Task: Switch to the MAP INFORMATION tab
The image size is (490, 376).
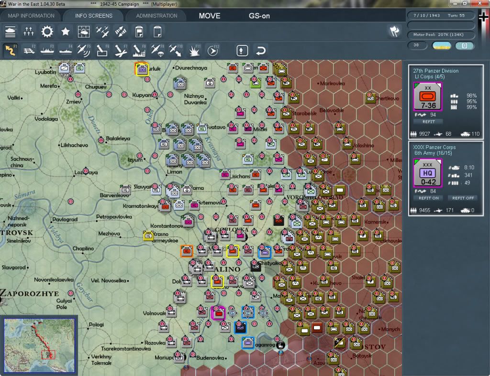Action: (31, 16)
